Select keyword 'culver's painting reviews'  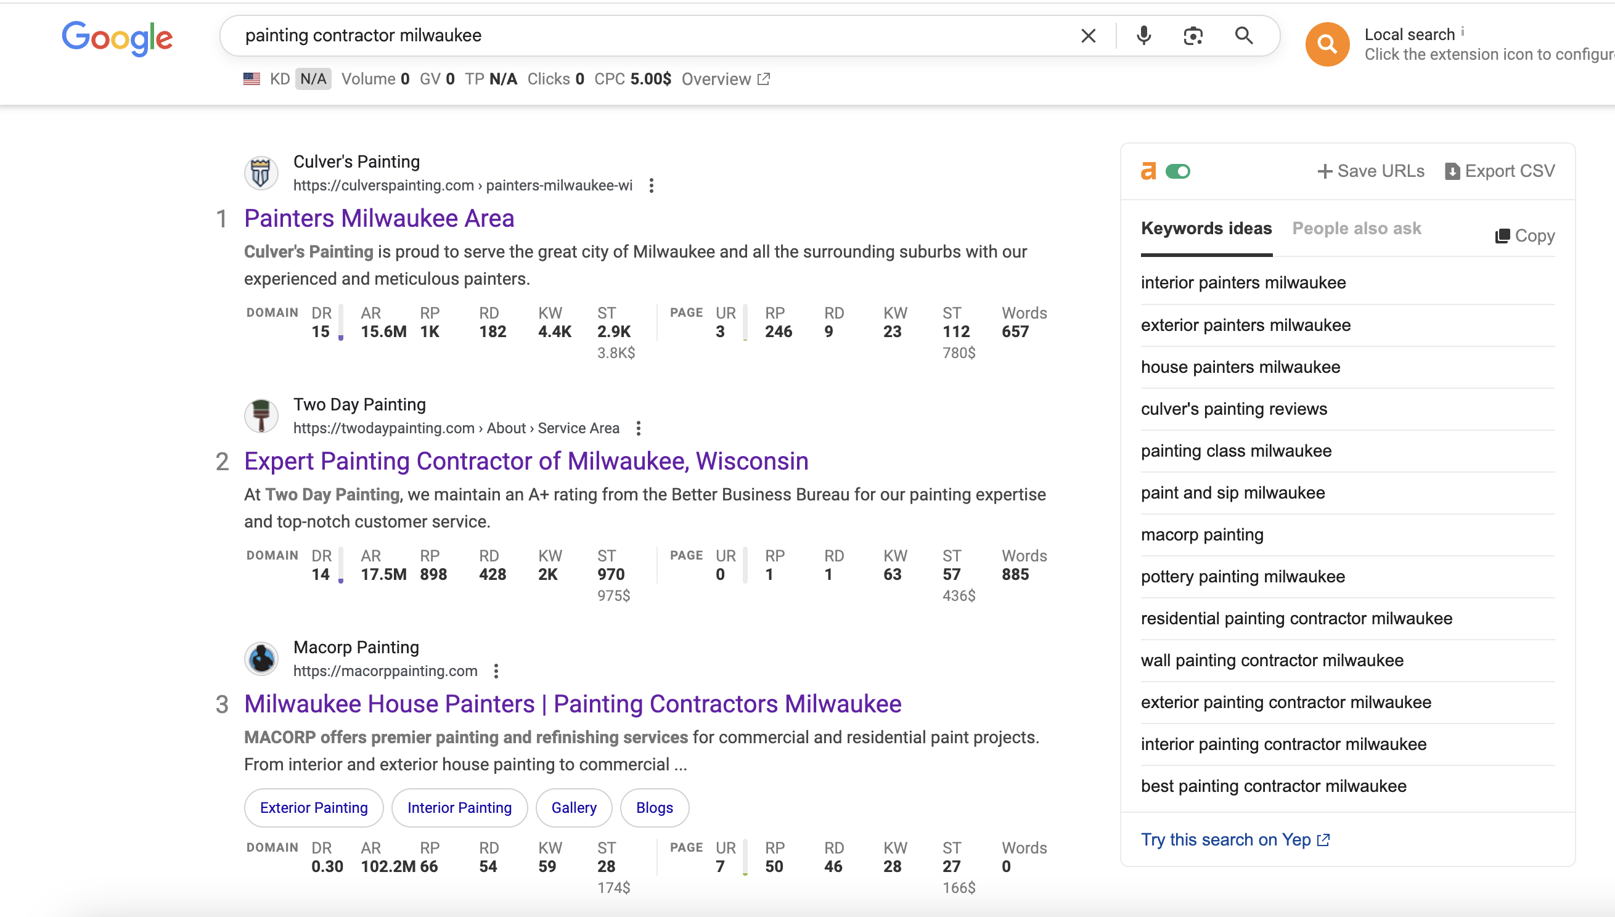(1233, 409)
